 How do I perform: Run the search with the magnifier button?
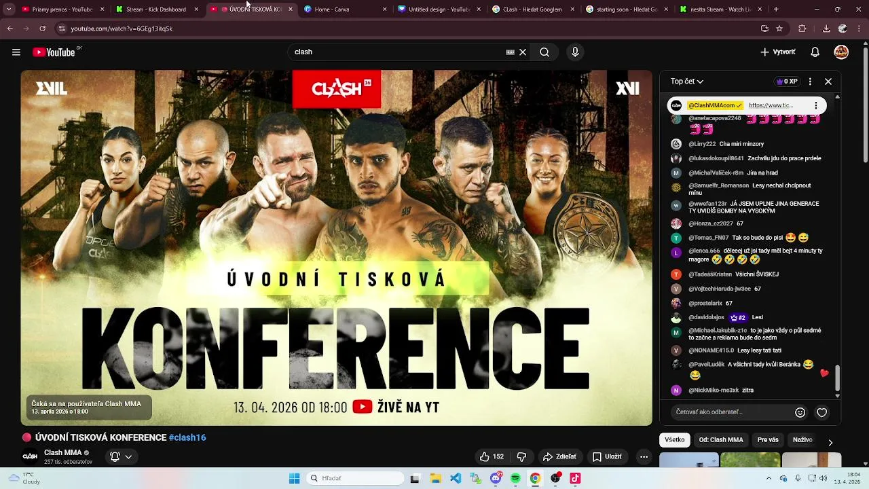(544, 52)
